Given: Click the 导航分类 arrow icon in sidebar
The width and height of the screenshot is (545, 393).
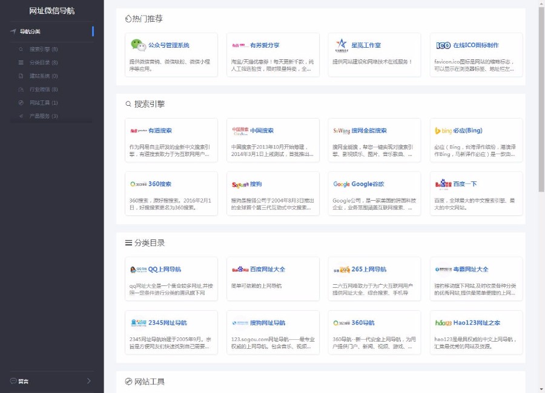Looking at the screenshot, I should coord(13,31).
